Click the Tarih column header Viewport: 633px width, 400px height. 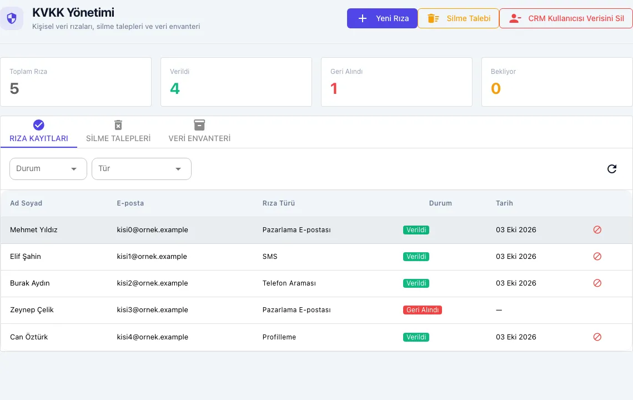[504, 203]
